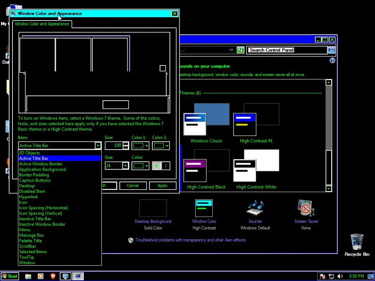Toggle the Italic font button
The image size is (375, 281).
[x=166, y=166]
